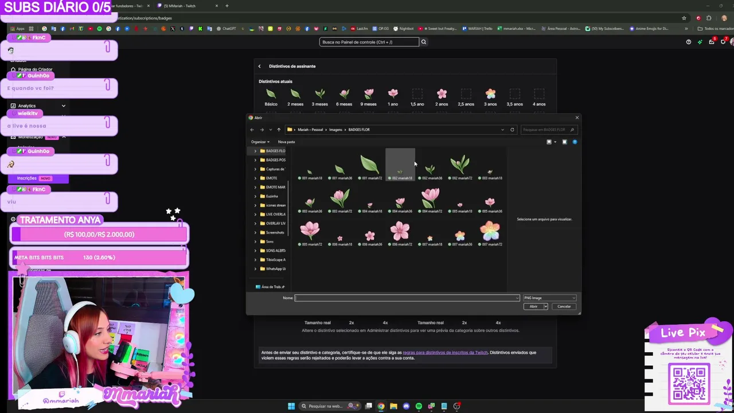Image resolution: width=734 pixels, height=413 pixels.
Task: Click the back arrow in file dialog
Action: 252,130
